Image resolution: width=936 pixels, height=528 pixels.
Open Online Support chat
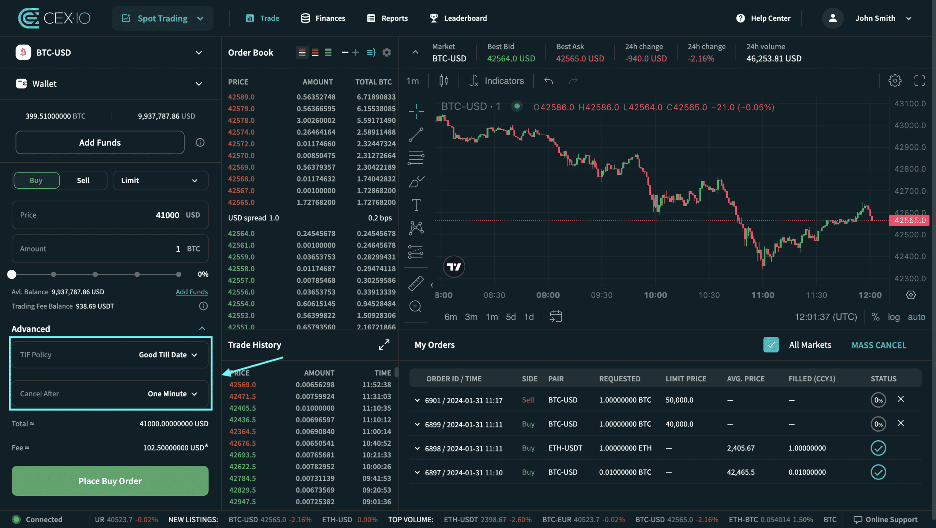point(885,520)
